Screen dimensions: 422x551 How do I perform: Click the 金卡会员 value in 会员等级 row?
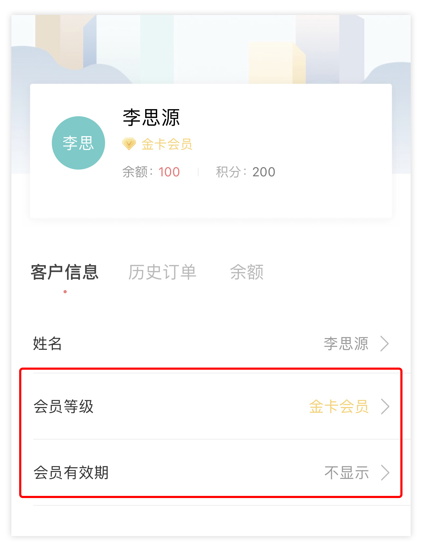pyautogui.click(x=339, y=407)
